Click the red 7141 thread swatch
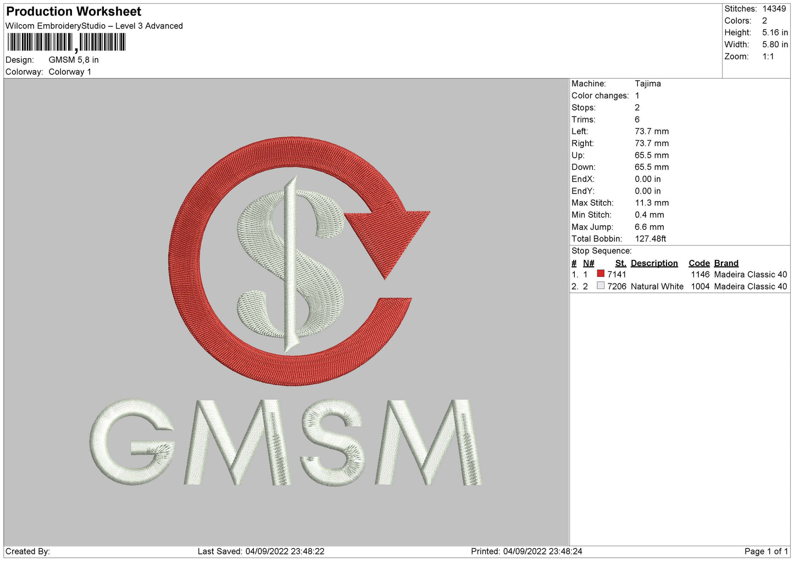794x561 pixels. click(x=601, y=274)
